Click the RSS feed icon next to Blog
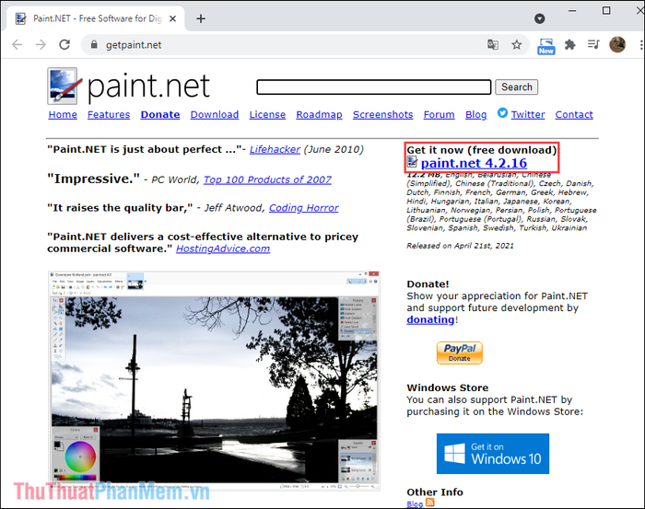Viewport: 645px width, 509px height. coord(430,502)
